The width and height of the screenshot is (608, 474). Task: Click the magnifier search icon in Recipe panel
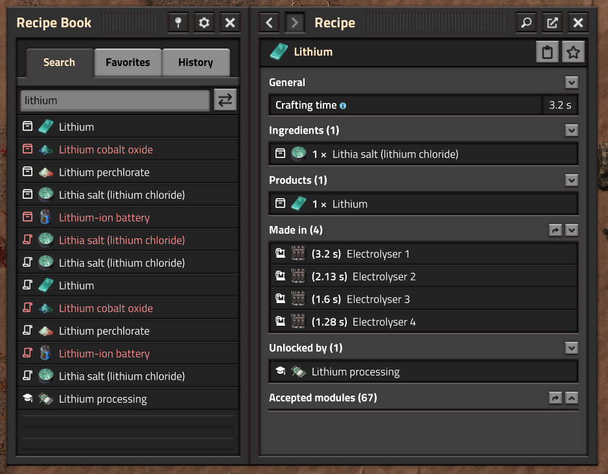526,22
